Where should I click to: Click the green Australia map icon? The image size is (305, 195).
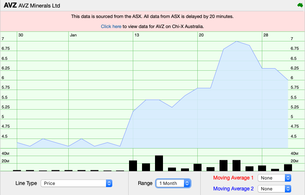300,5
